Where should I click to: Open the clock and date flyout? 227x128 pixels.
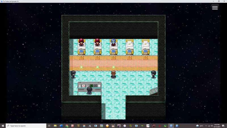click(217, 126)
